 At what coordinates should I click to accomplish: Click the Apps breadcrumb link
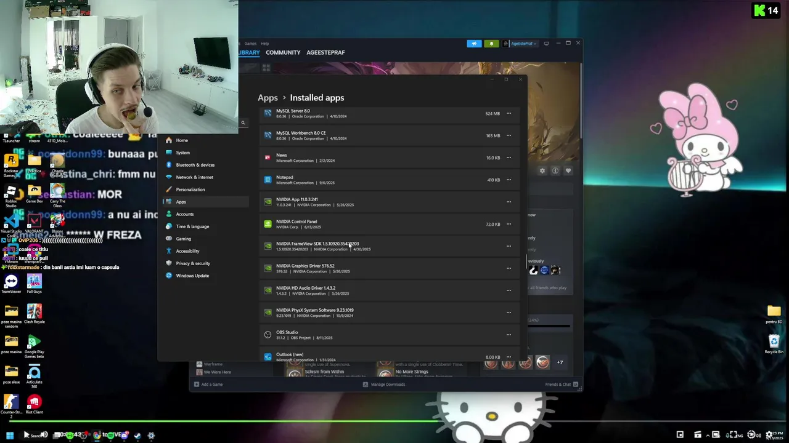(x=268, y=98)
